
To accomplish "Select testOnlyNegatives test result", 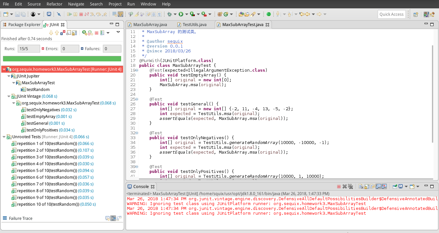I will pyautogui.click(x=49, y=110).
